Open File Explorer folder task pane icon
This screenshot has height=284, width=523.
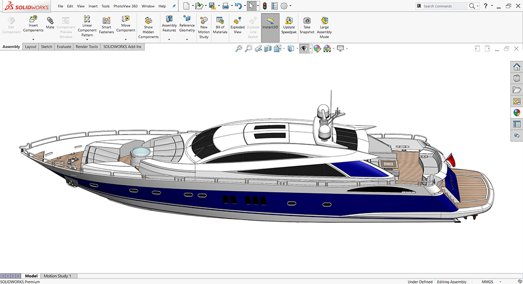517,90
